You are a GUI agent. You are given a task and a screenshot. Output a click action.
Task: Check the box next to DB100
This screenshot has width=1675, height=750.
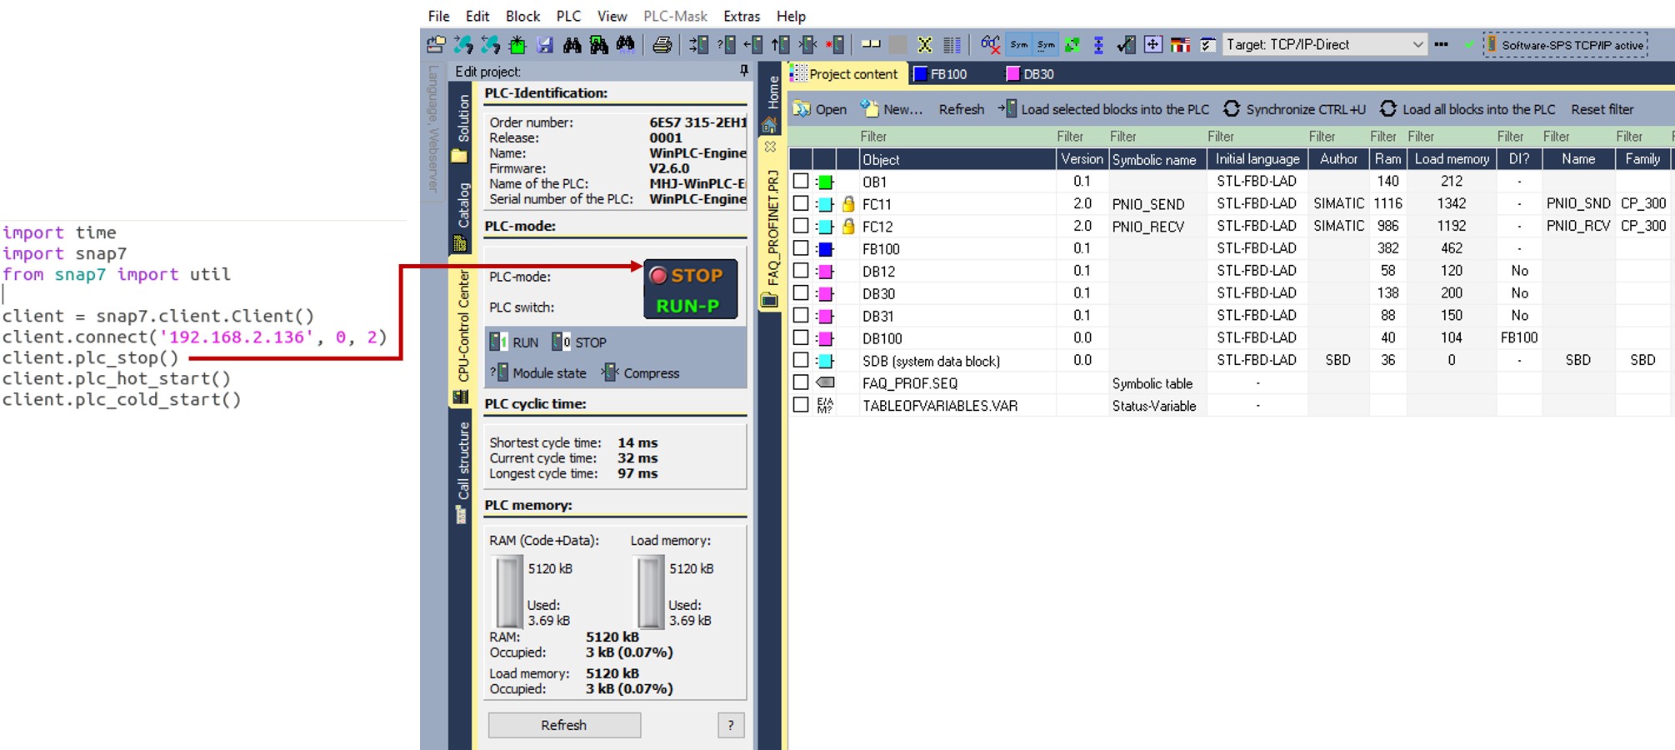[x=801, y=338]
